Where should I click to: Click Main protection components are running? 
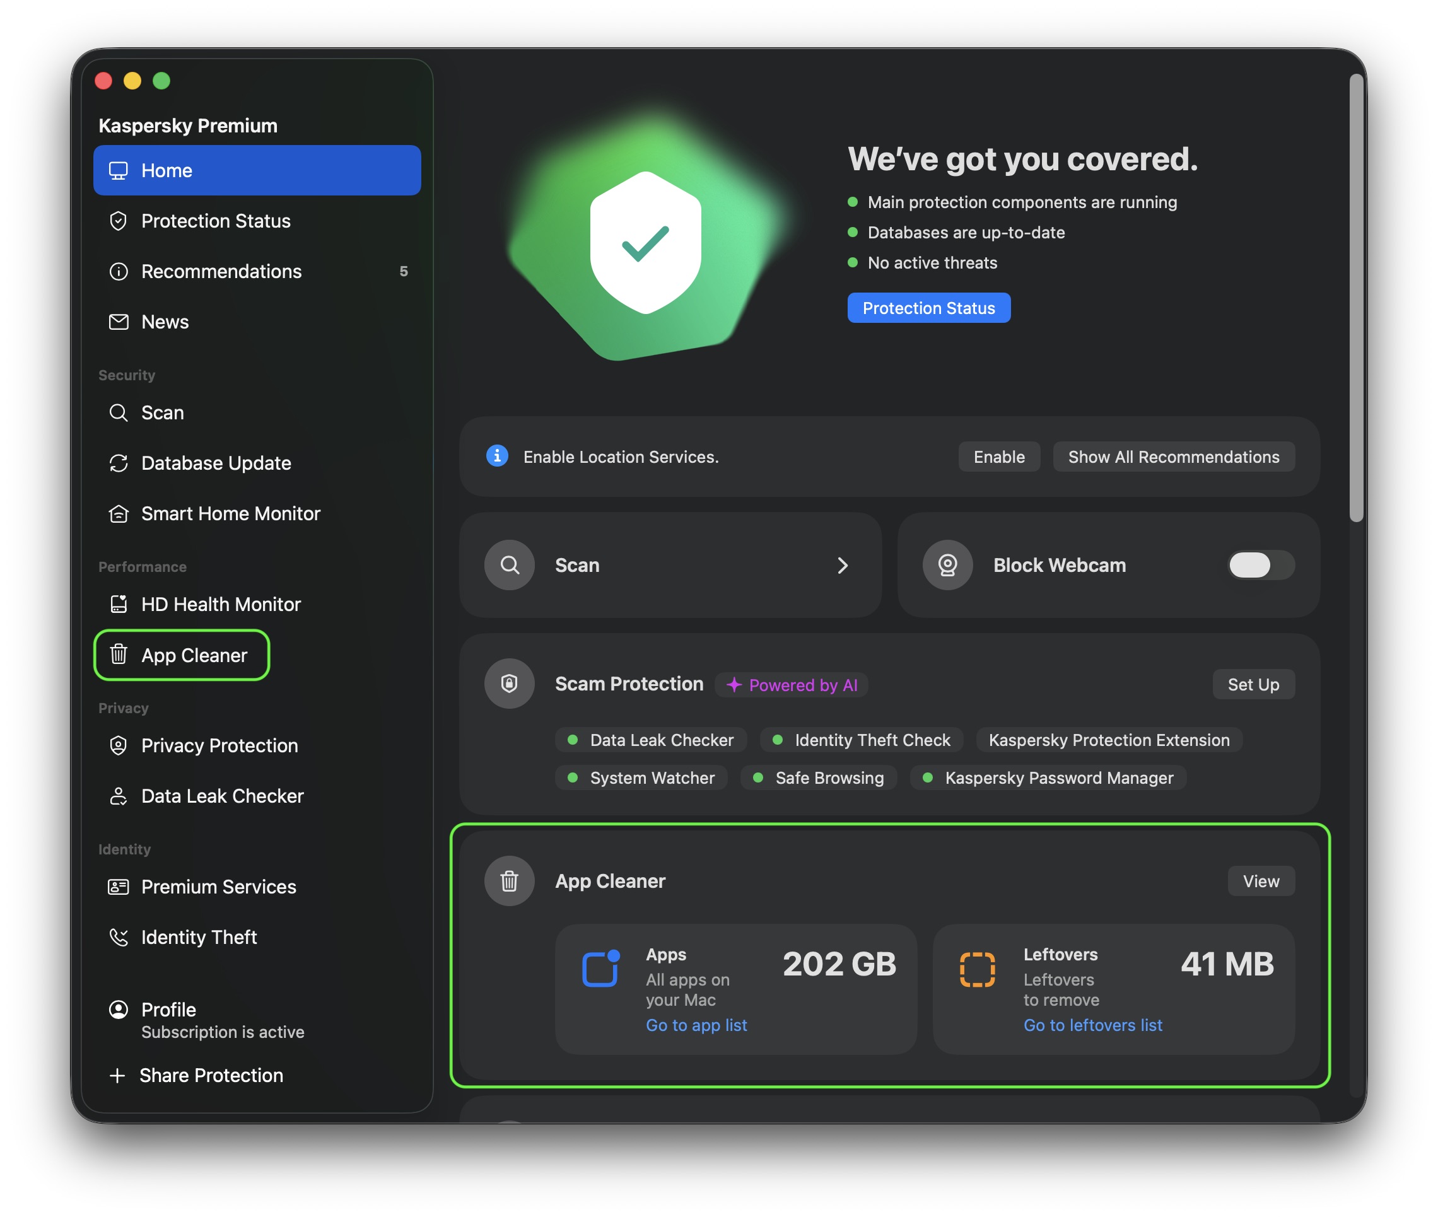(x=1012, y=202)
